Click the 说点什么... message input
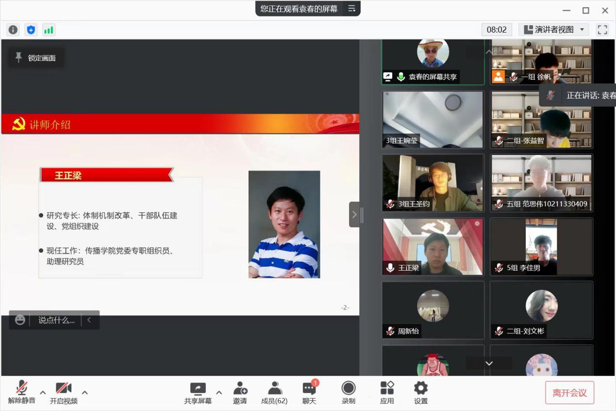Viewport: 616px width, 411px height. tap(56, 320)
